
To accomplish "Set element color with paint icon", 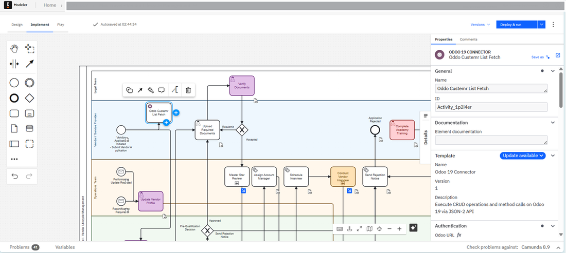I will (151, 90).
